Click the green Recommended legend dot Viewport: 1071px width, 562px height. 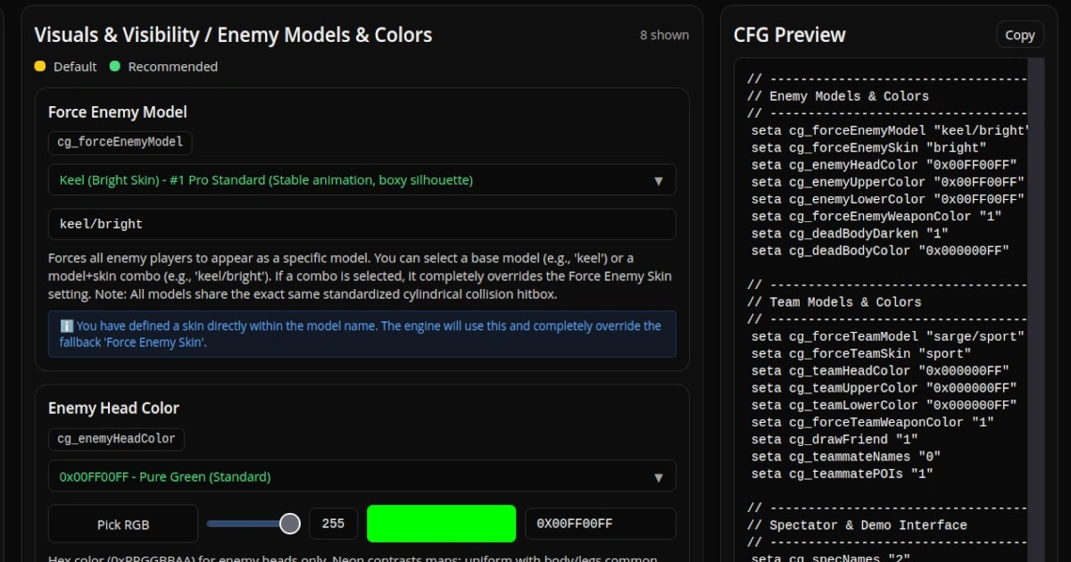tap(116, 66)
